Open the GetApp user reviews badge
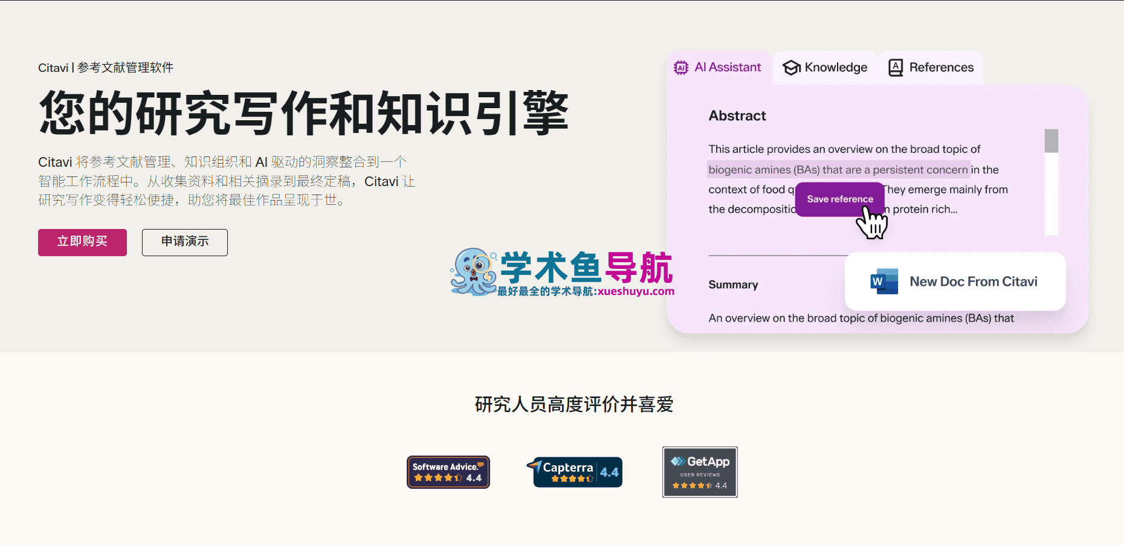Viewport: 1124px width, 545px height. click(700, 472)
